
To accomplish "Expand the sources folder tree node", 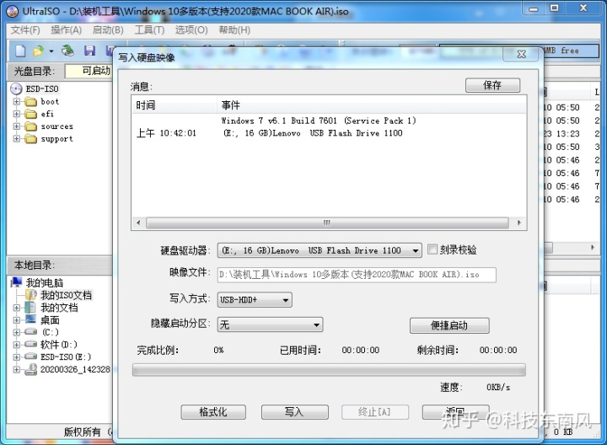I will (16, 126).
